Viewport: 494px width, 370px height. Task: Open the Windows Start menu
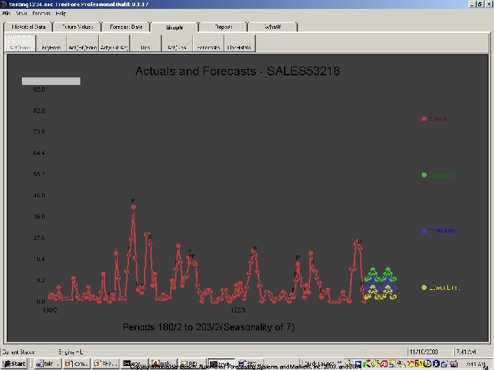[14, 364]
